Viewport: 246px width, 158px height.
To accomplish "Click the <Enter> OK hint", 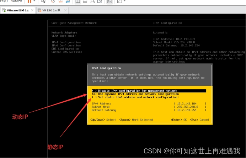I will coord(179,120).
